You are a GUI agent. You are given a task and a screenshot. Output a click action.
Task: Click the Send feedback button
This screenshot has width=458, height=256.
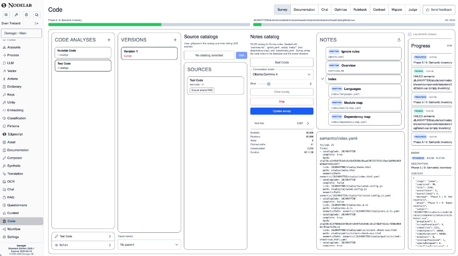(x=439, y=10)
